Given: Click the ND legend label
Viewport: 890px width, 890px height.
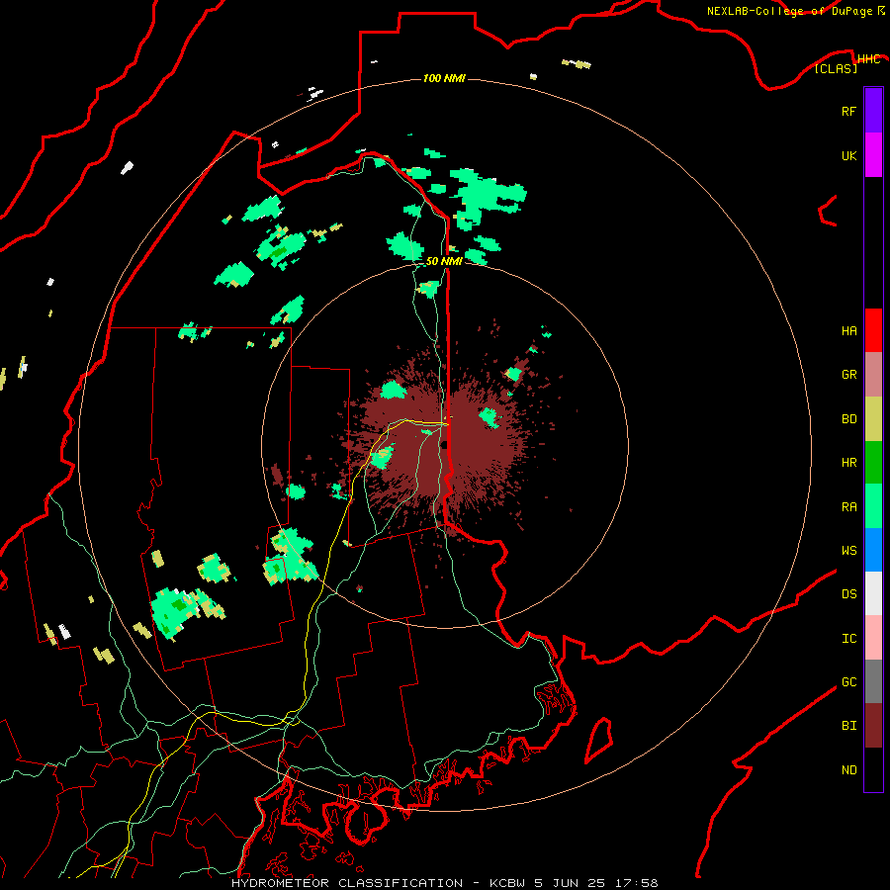Looking at the screenshot, I should pyautogui.click(x=848, y=769).
